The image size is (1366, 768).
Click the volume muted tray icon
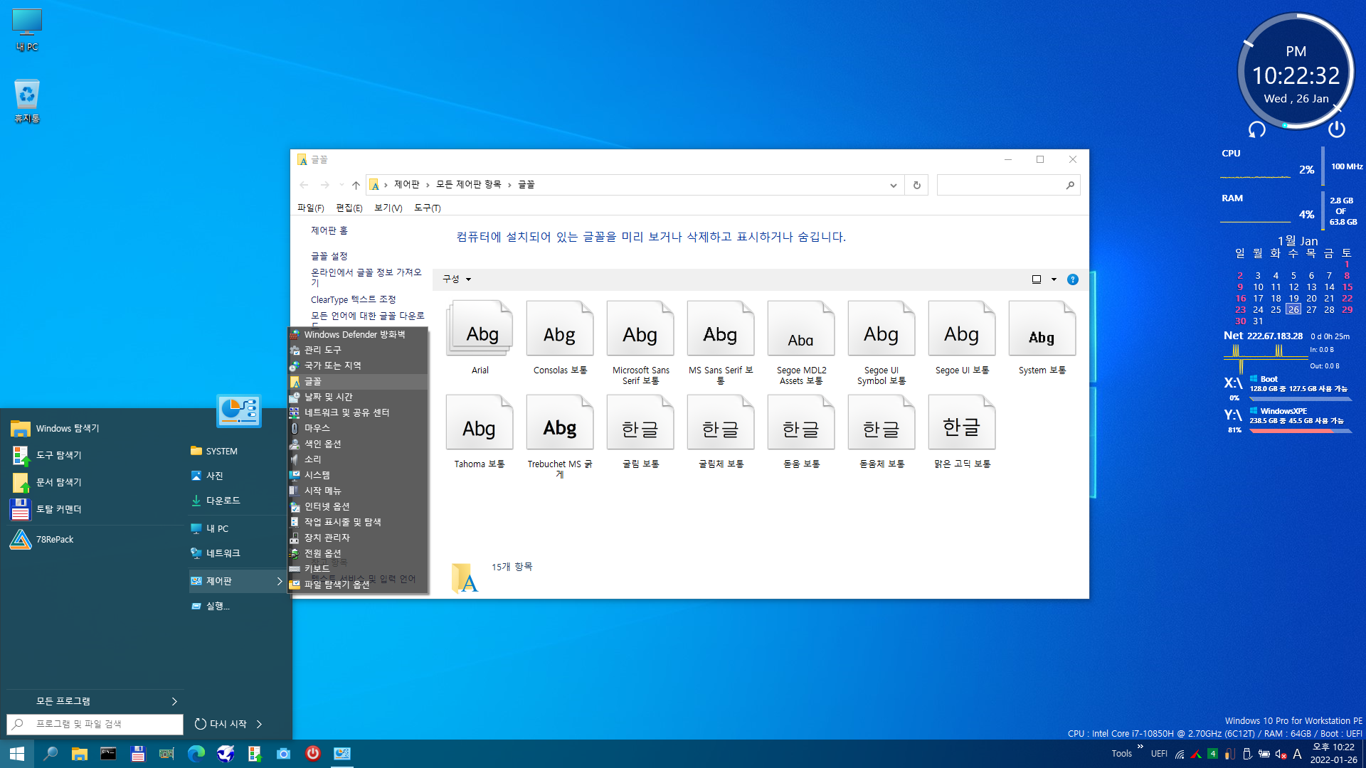[x=1281, y=754]
